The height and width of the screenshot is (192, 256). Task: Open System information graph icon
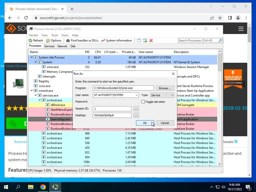pos(103,40)
